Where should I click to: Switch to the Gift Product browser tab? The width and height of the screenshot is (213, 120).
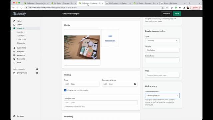[118, 3]
